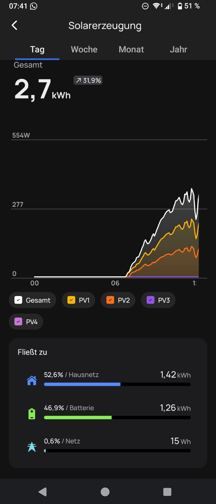Tap the blue house Hausnetz icon
216x504 pixels.
(x=32, y=381)
